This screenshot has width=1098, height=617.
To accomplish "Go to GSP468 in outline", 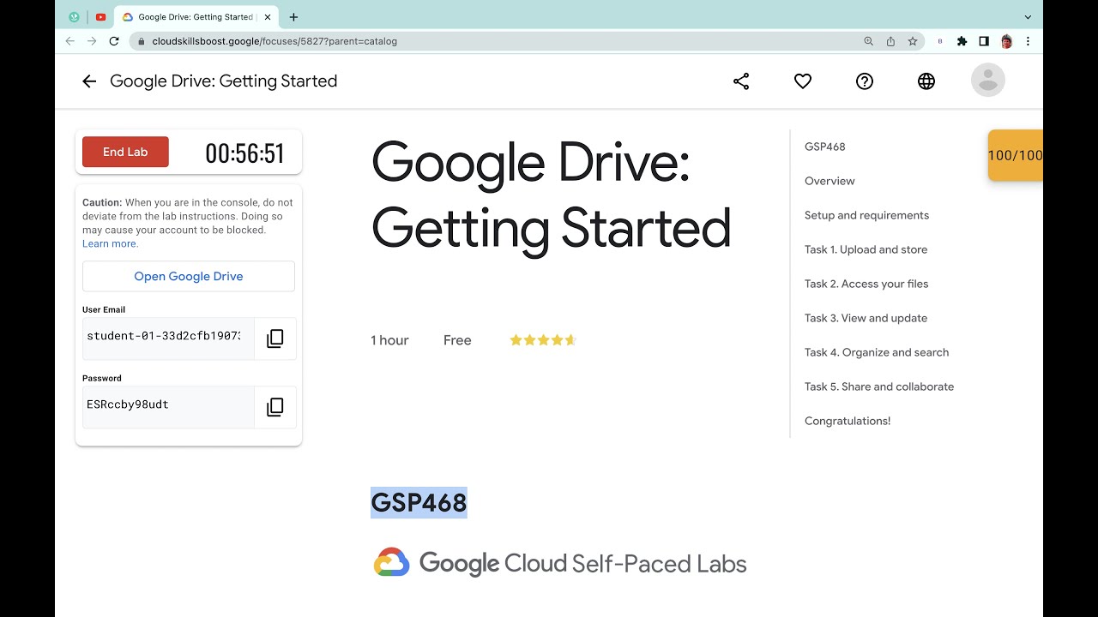I will [825, 147].
